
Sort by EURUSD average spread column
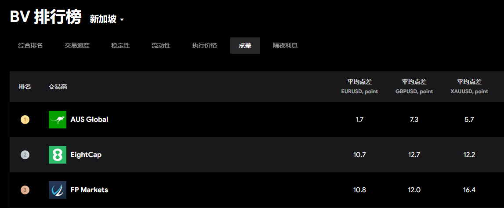(x=359, y=86)
